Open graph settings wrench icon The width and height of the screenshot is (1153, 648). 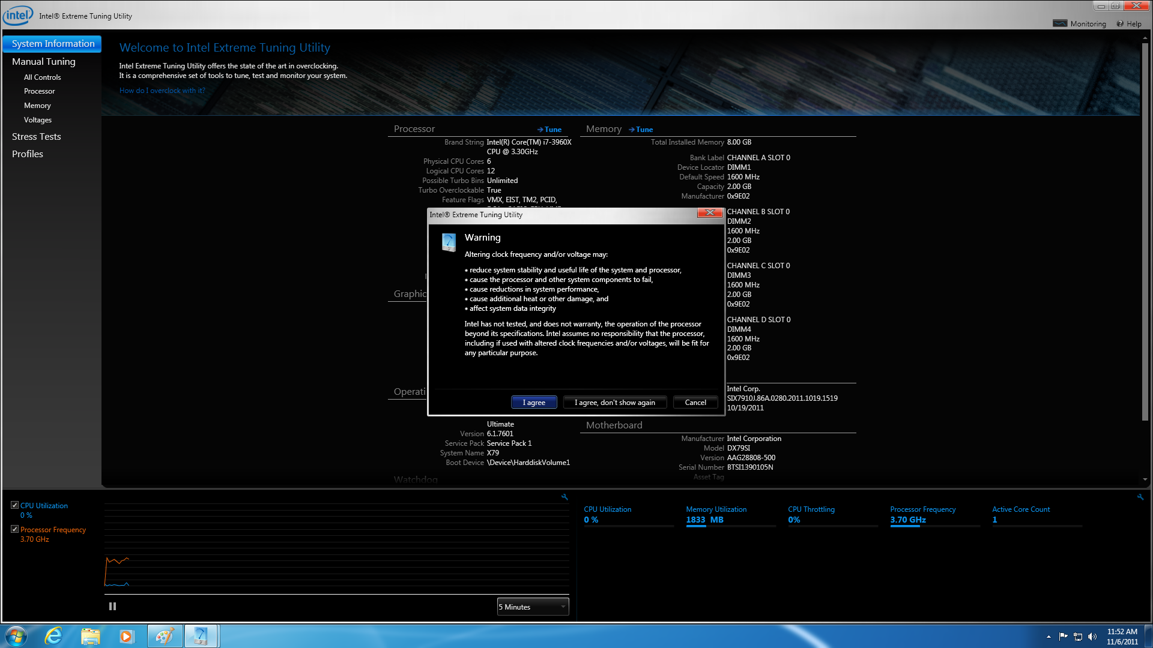click(x=564, y=497)
